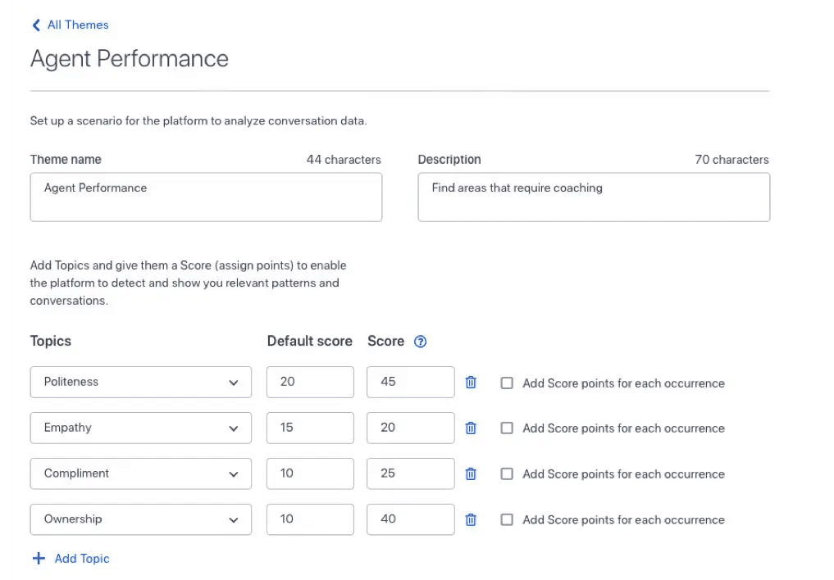
Task: Toggle per-occurrence checkbox for Ownership
Action: 507,519
